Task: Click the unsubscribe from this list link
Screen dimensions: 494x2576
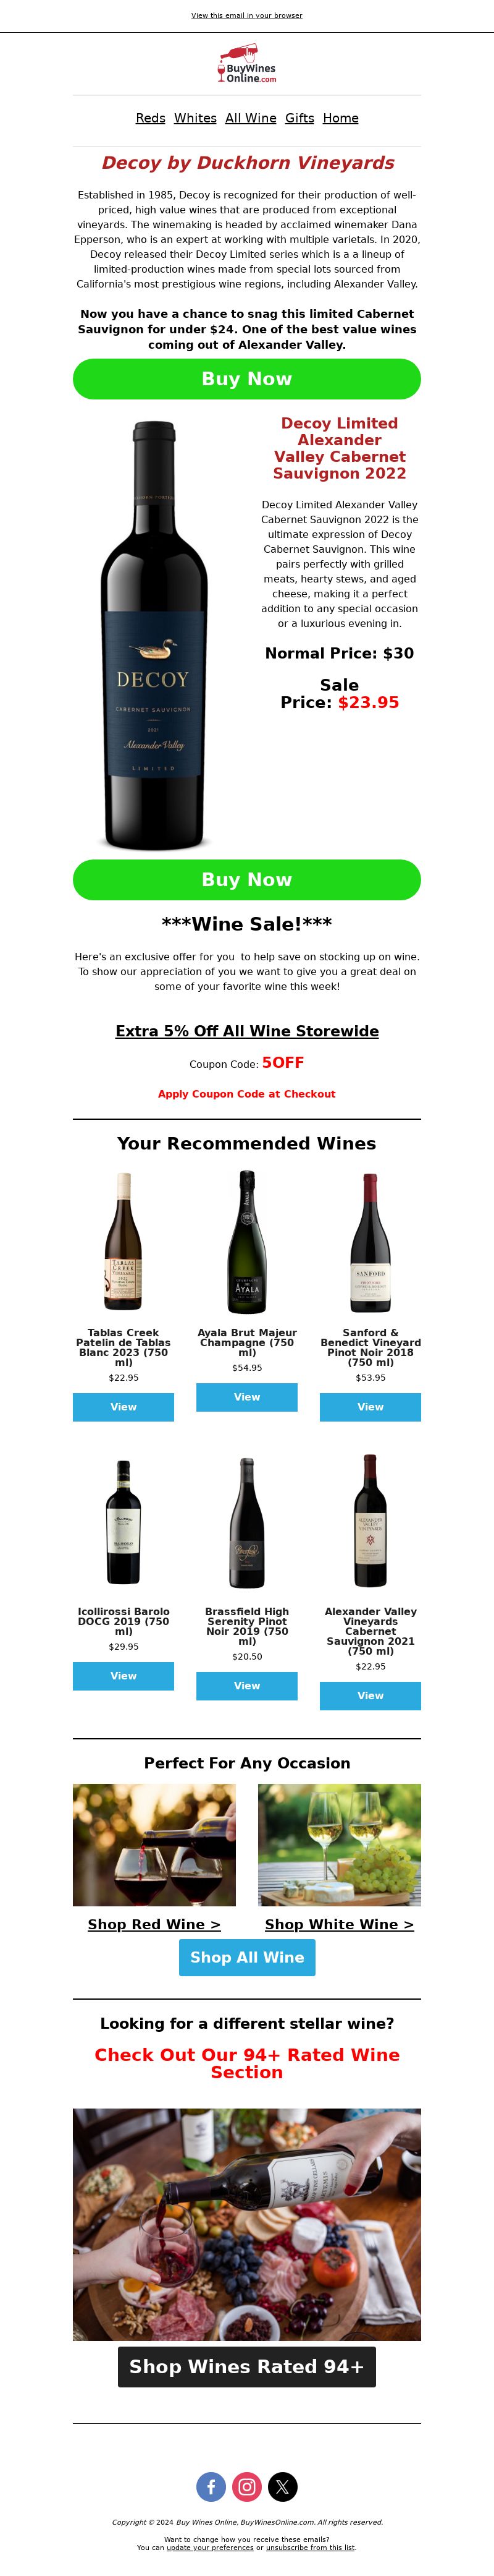Action: (311, 2548)
